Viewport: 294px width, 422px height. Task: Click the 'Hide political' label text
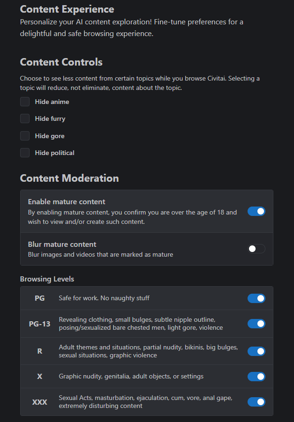point(55,153)
